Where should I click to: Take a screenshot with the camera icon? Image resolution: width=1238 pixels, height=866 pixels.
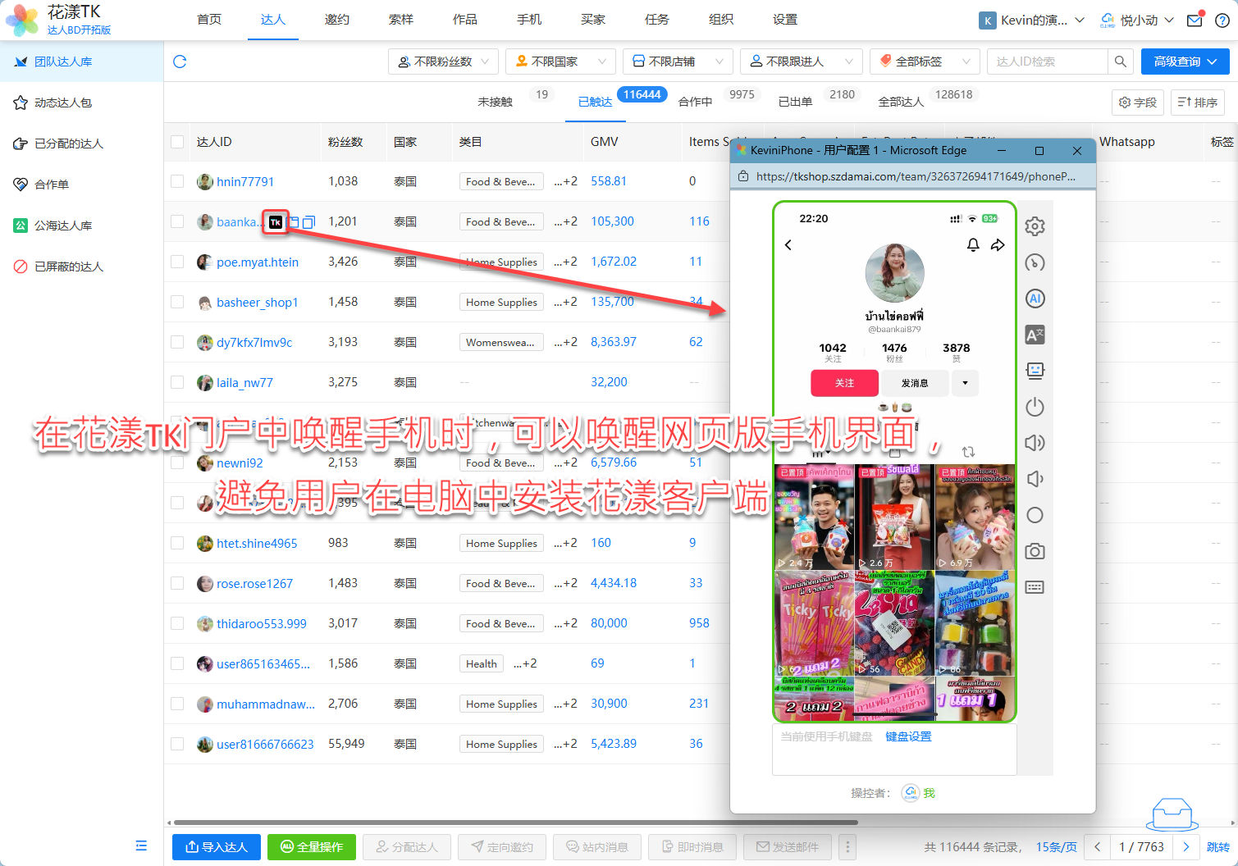click(1035, 551)
